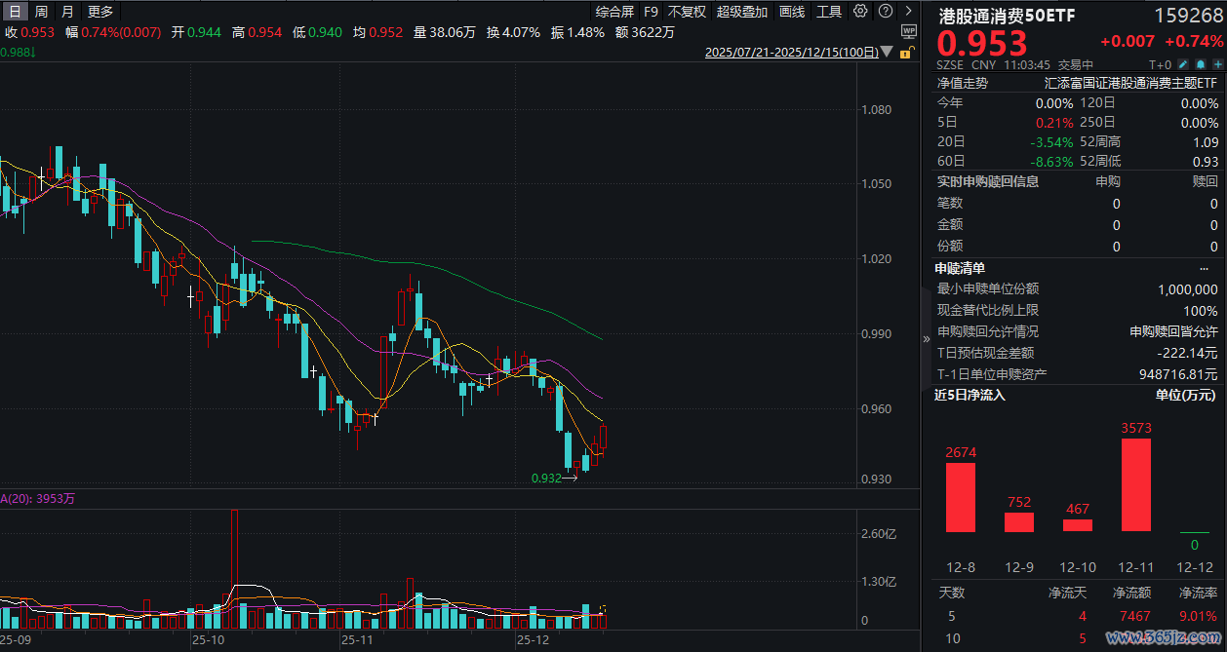Expand the date range dropdown triangle
The height and width of the screenshot is (652, 1227).
(x=887, y=54)
